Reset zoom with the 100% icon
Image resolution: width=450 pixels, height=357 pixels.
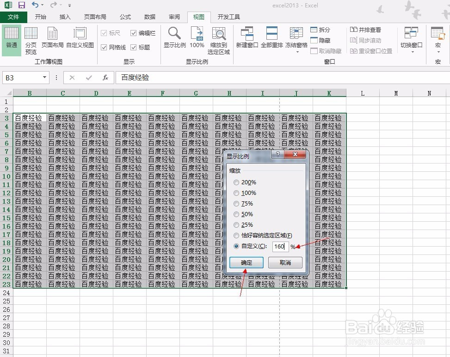point(197,37)
